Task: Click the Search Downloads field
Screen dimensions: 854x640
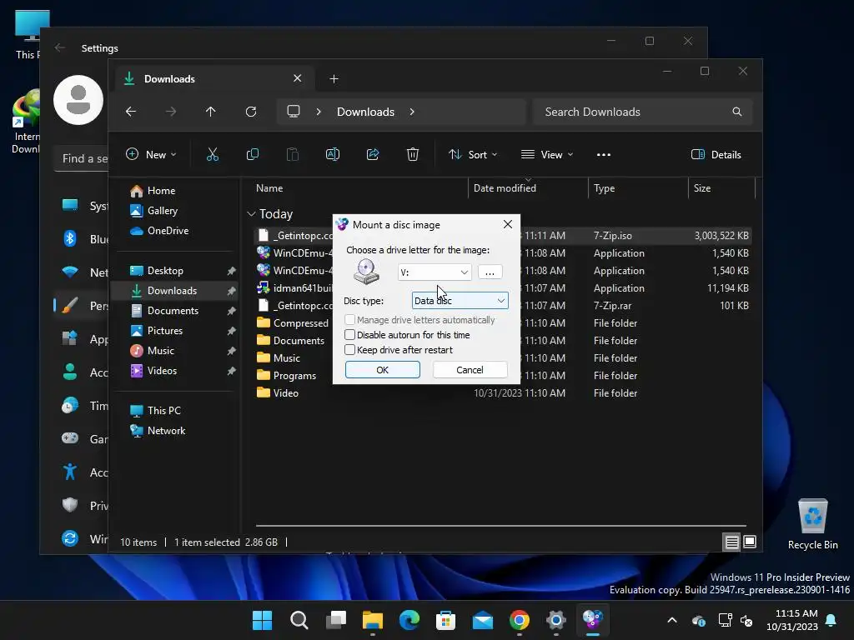Action: point(643,112)
